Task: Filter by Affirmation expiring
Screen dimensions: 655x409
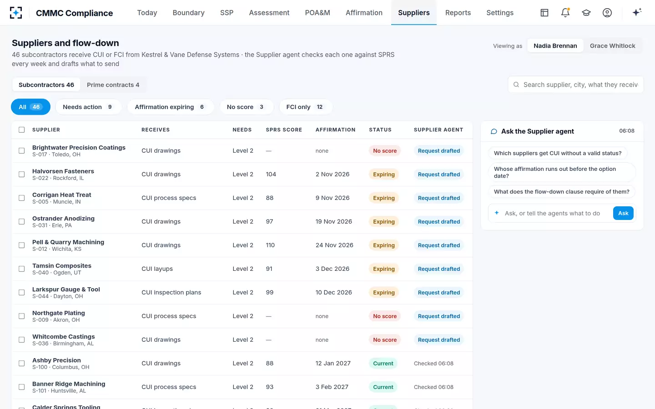Action: (x=170, y=107)
